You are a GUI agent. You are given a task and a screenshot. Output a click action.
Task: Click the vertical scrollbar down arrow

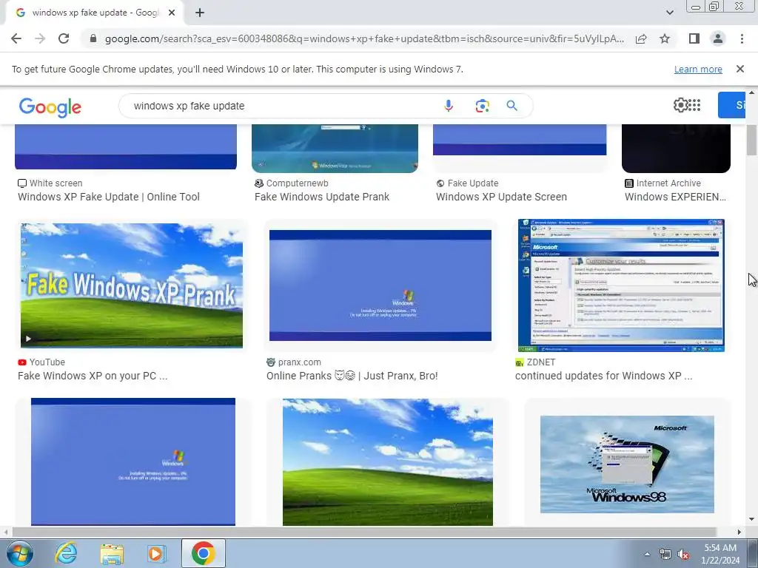point(751,519)
